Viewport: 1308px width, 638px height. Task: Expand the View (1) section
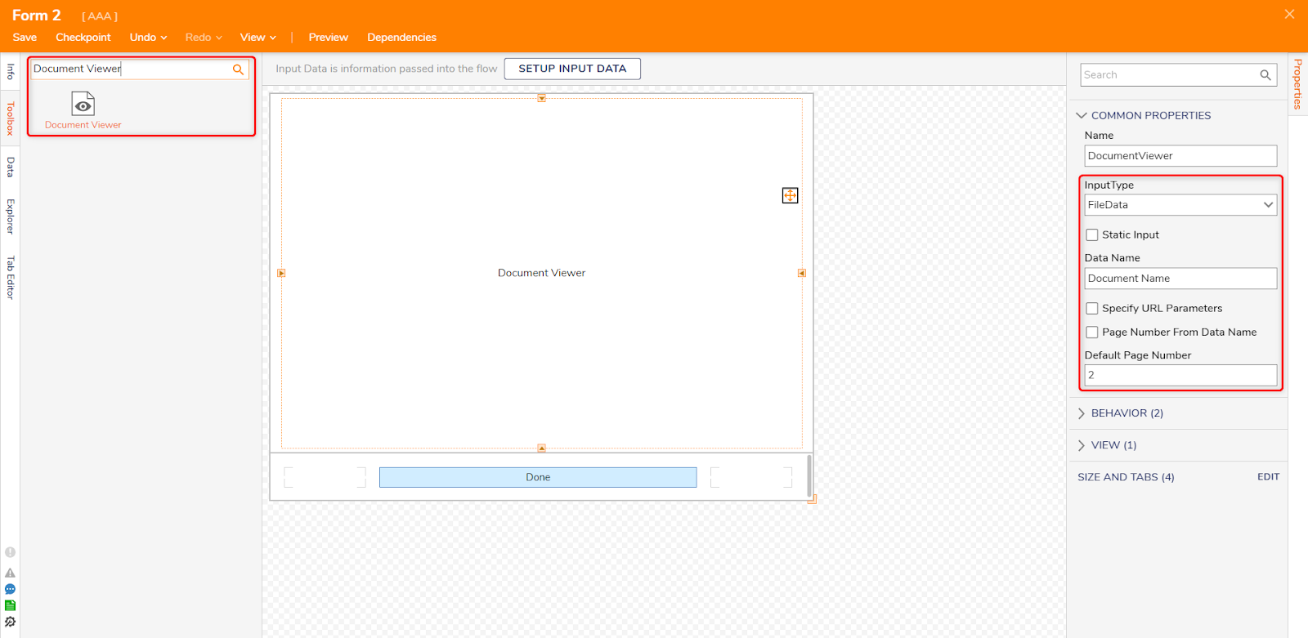[x=1082, y=445]
